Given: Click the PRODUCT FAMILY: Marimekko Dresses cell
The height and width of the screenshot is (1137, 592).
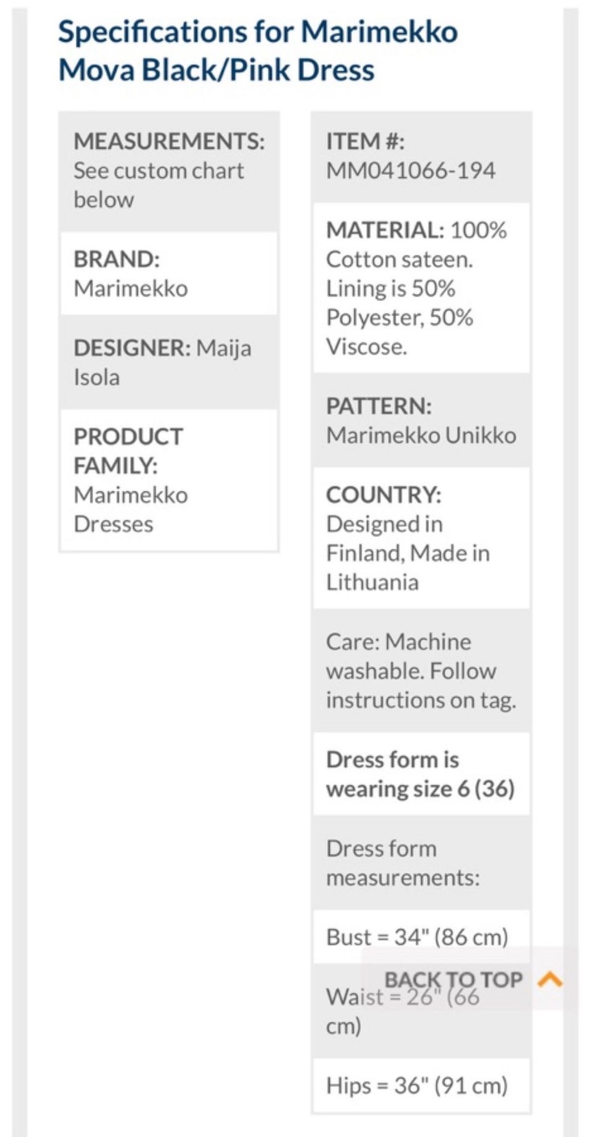Looking at the screenshot, I should coord(169,480).
